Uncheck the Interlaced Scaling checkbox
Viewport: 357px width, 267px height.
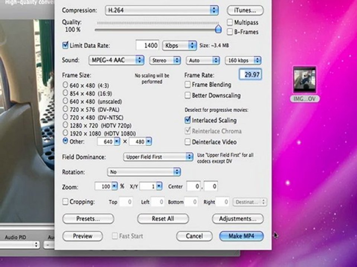[187, 120]
